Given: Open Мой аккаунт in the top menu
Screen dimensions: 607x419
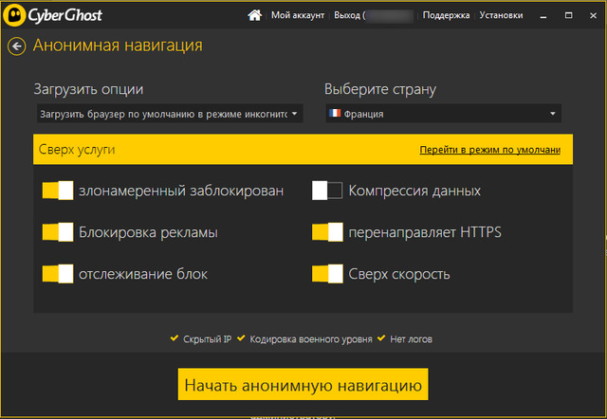Looking at the screenshot, I should [x=297, y=15].
